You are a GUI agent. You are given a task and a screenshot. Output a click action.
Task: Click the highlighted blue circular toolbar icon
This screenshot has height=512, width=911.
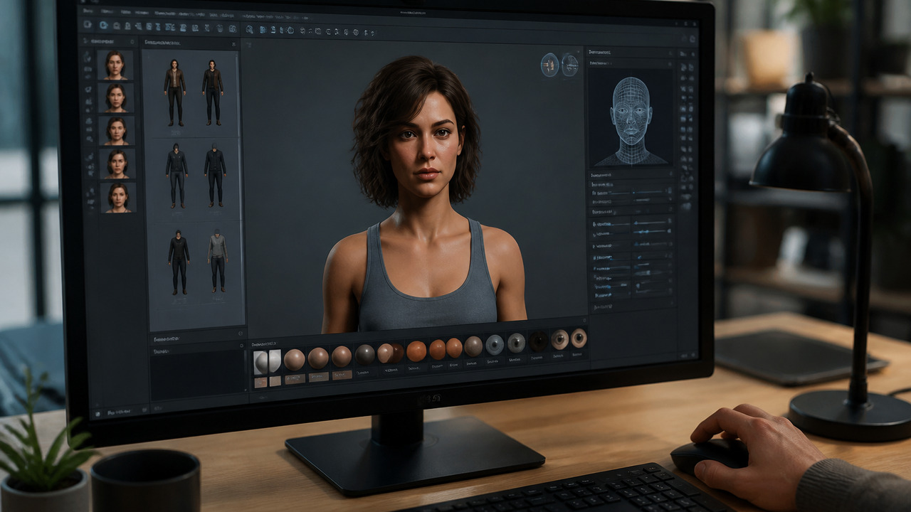coord(103,25)
